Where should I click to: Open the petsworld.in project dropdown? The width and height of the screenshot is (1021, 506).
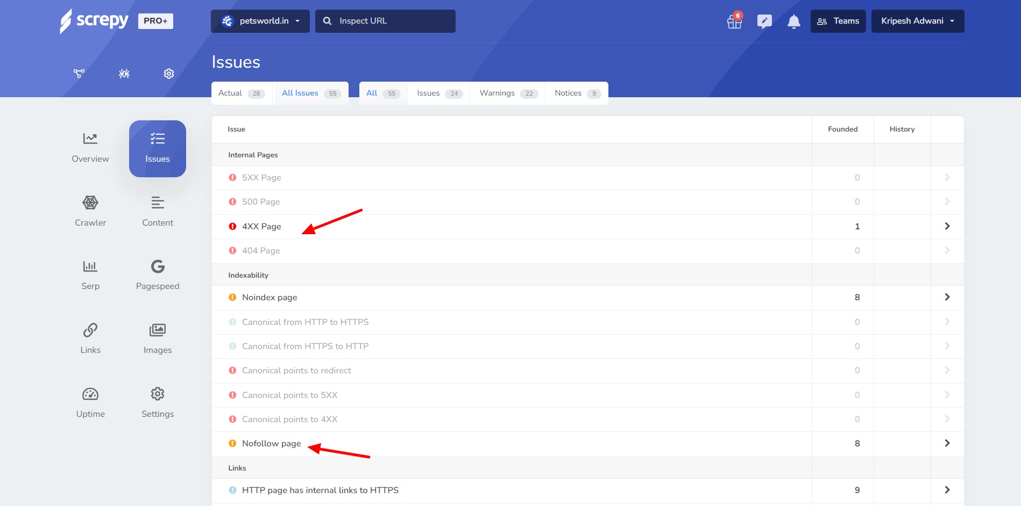pos(260,21)
